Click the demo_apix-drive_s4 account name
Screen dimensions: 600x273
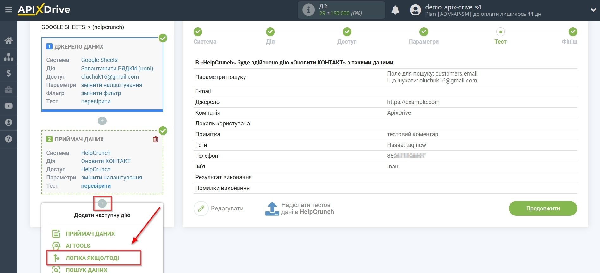pyautogui.click(x=453, y=7)
